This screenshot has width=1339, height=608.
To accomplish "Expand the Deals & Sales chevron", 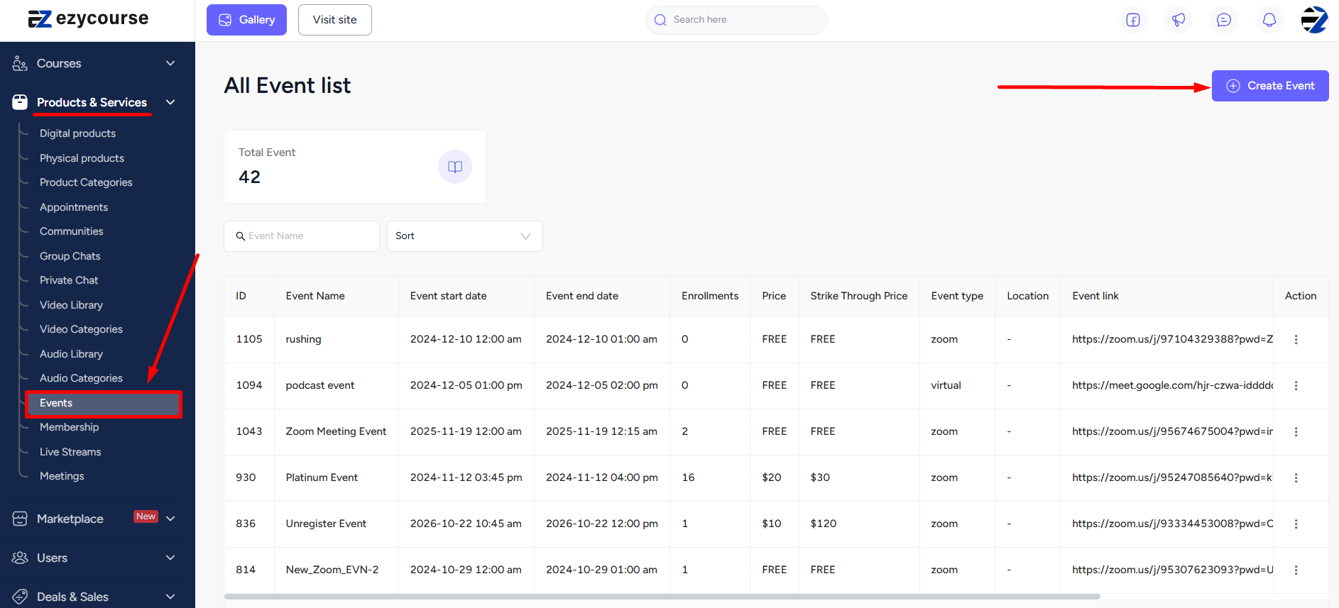I will tap(170, 597).
